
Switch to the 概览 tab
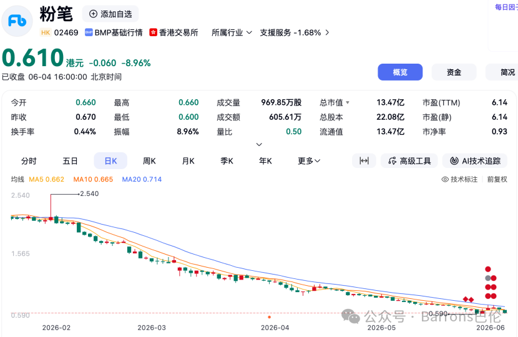point(400,72)
